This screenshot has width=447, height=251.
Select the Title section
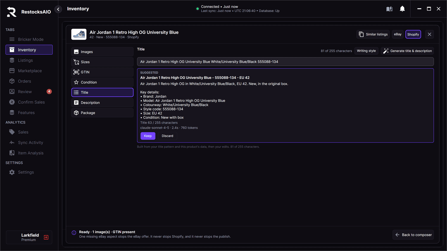click(x=102, y=92)
